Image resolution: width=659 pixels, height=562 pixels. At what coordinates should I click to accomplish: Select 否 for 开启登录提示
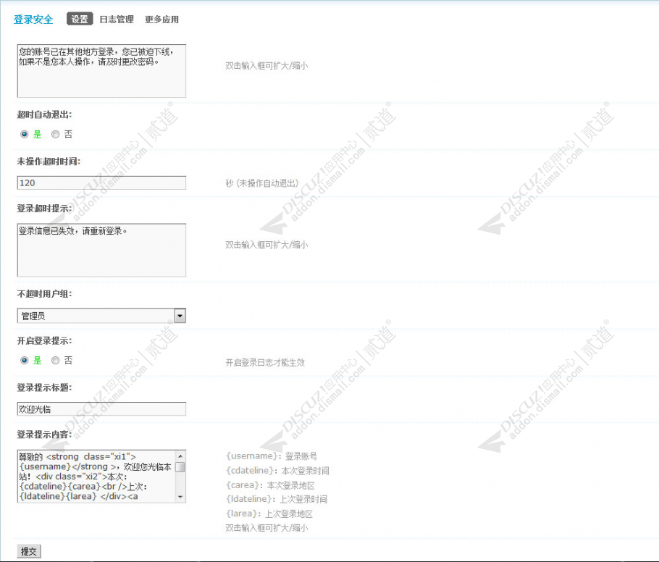tap(55, 360)
